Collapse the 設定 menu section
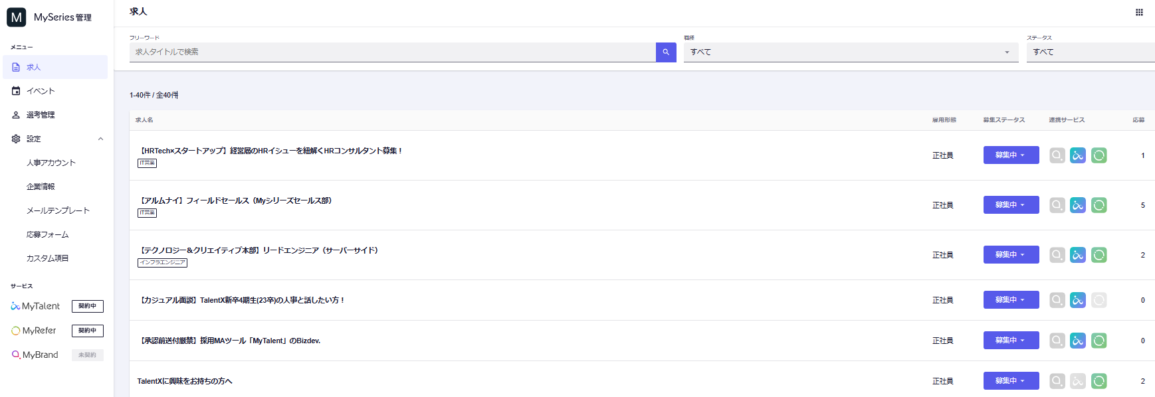This screenshot has height=397, width=1155. (100, 139)
